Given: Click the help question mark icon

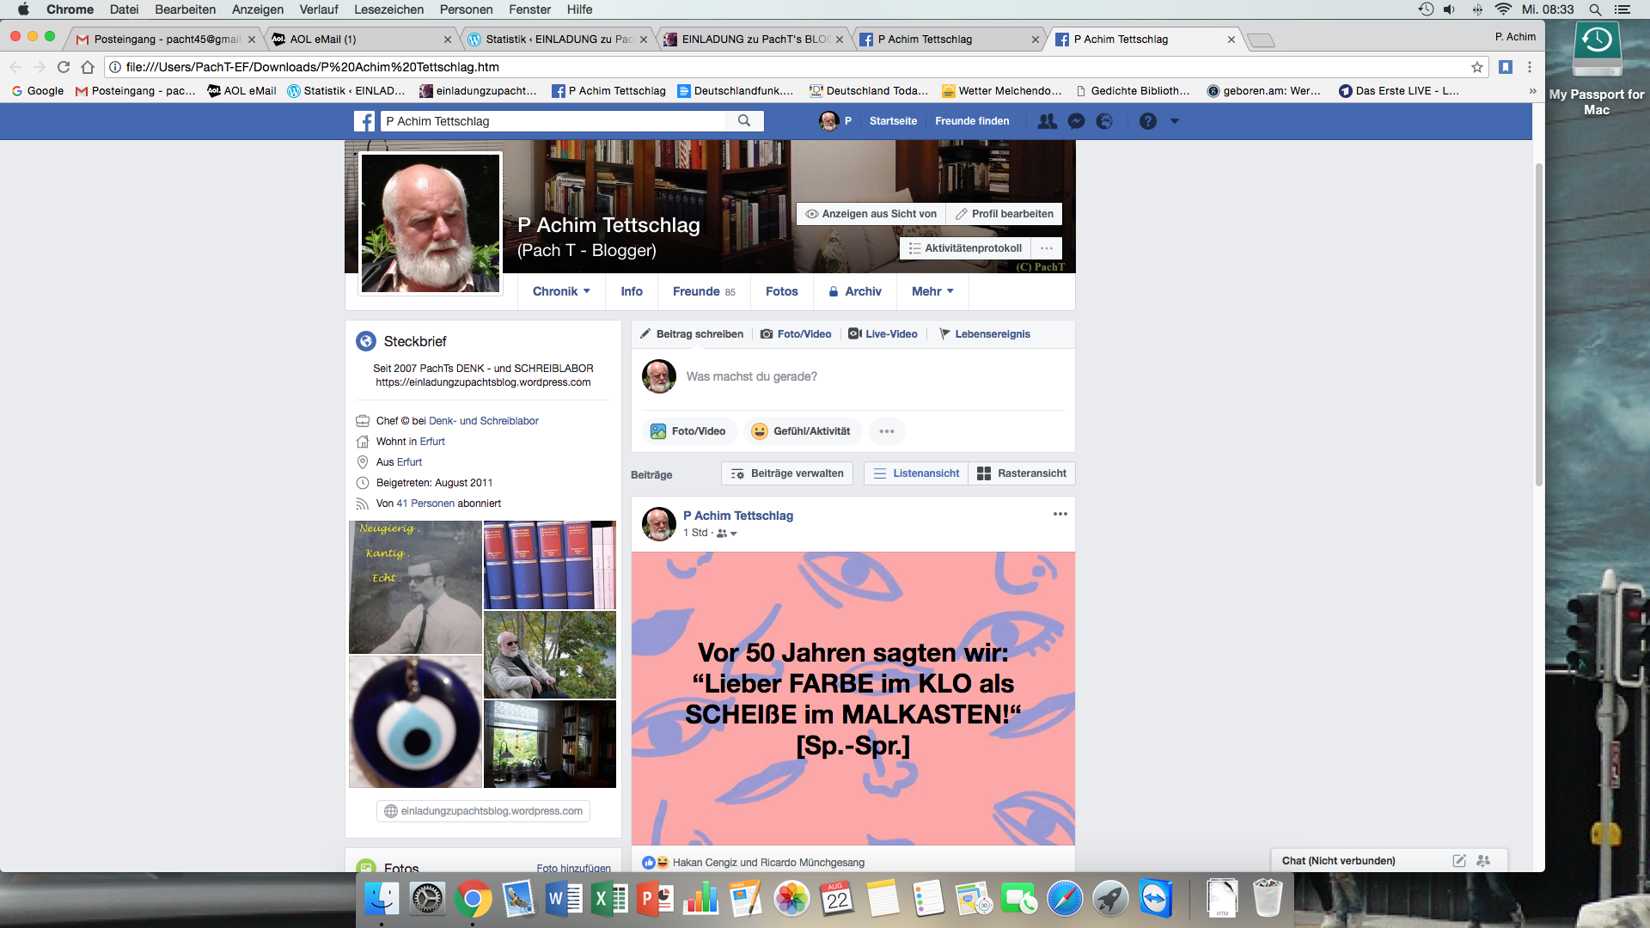Looking at the screenshot, I should point(1147,121).
